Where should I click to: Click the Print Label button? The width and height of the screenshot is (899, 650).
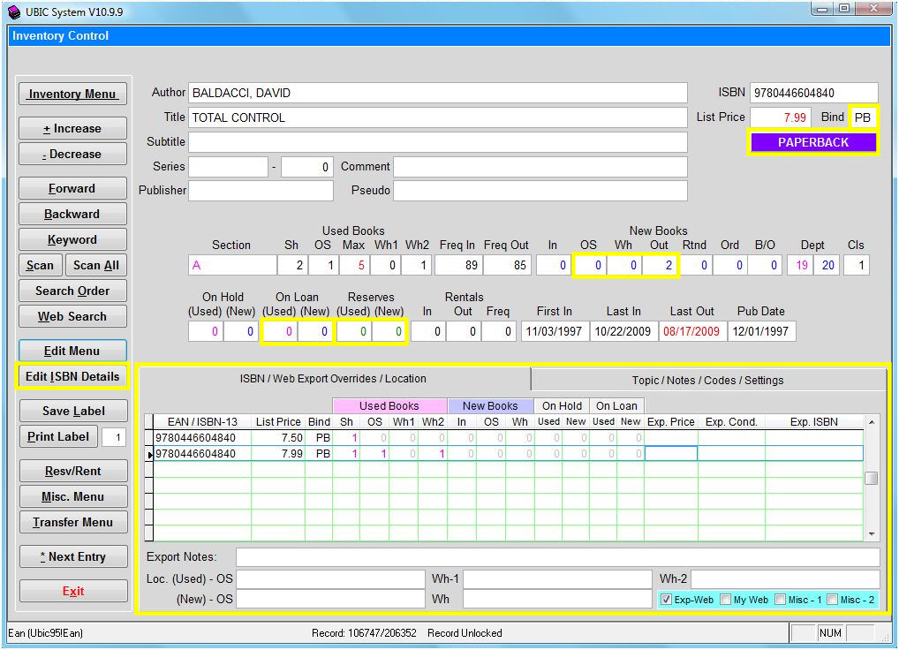click(58, 436)
